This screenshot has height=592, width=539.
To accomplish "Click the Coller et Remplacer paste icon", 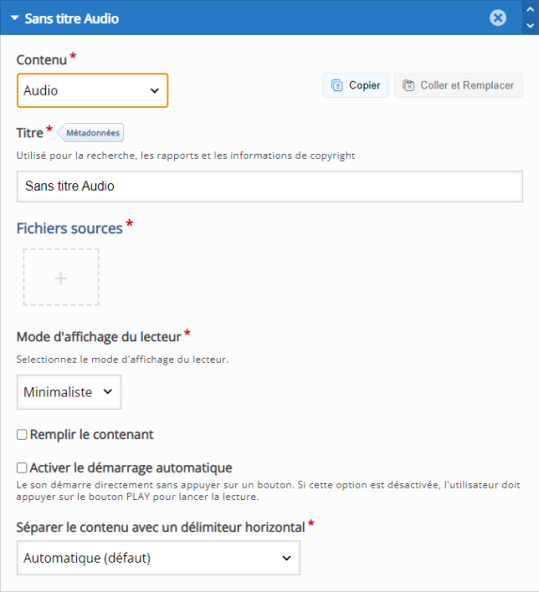I will 408,86.
